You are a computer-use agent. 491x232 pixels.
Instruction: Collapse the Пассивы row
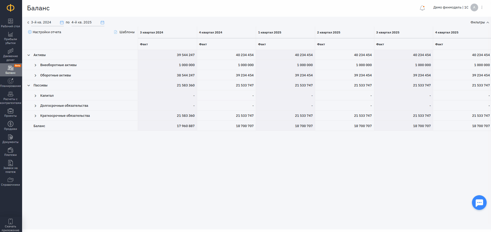(29, 85)
